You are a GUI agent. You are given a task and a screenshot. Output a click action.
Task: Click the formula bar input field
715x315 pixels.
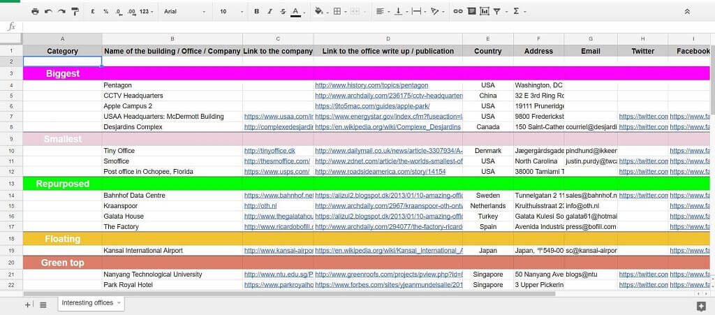[349, 27]
